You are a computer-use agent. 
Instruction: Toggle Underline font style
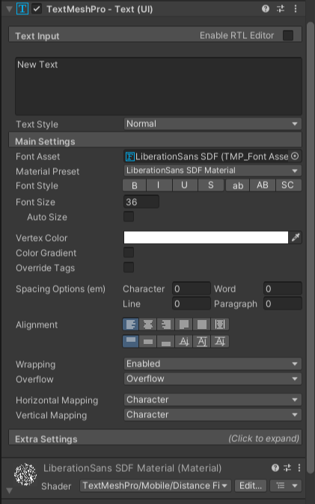point(185,185)
